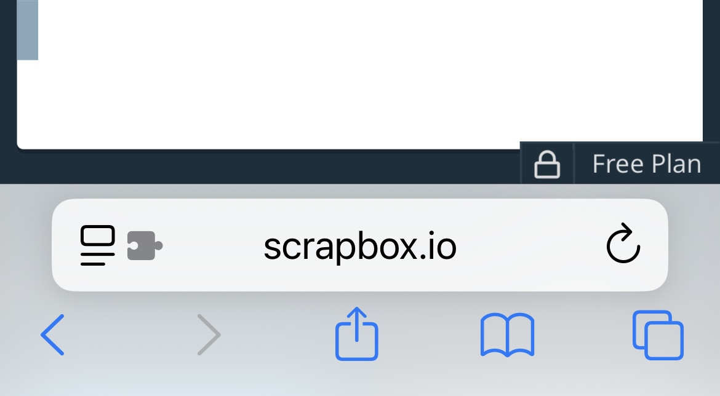
Task: Tap empty address bar space left of scrapbox.io
Action: (x=214, y=245)
